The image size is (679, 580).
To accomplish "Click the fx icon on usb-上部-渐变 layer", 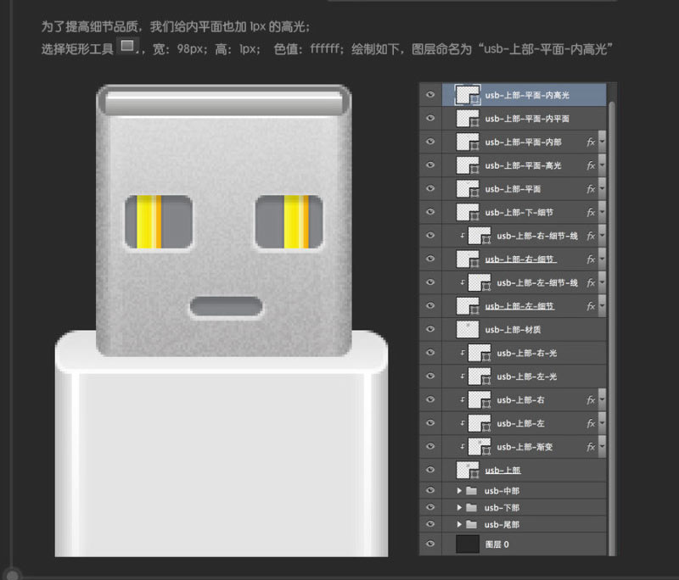I will (x=590, y=447).
